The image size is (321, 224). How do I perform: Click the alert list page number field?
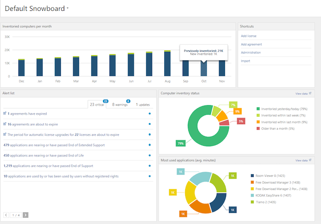point(15,215)
